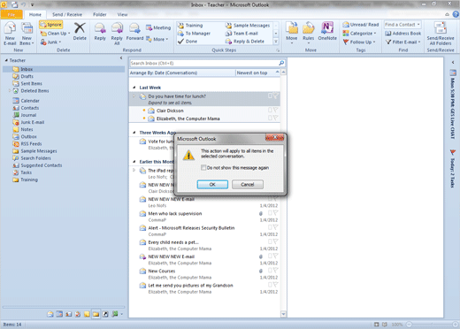Click the warning icon in the dialog
This screenshot has width=460, height=329.
pyautogui.click(x=188, y=155)
